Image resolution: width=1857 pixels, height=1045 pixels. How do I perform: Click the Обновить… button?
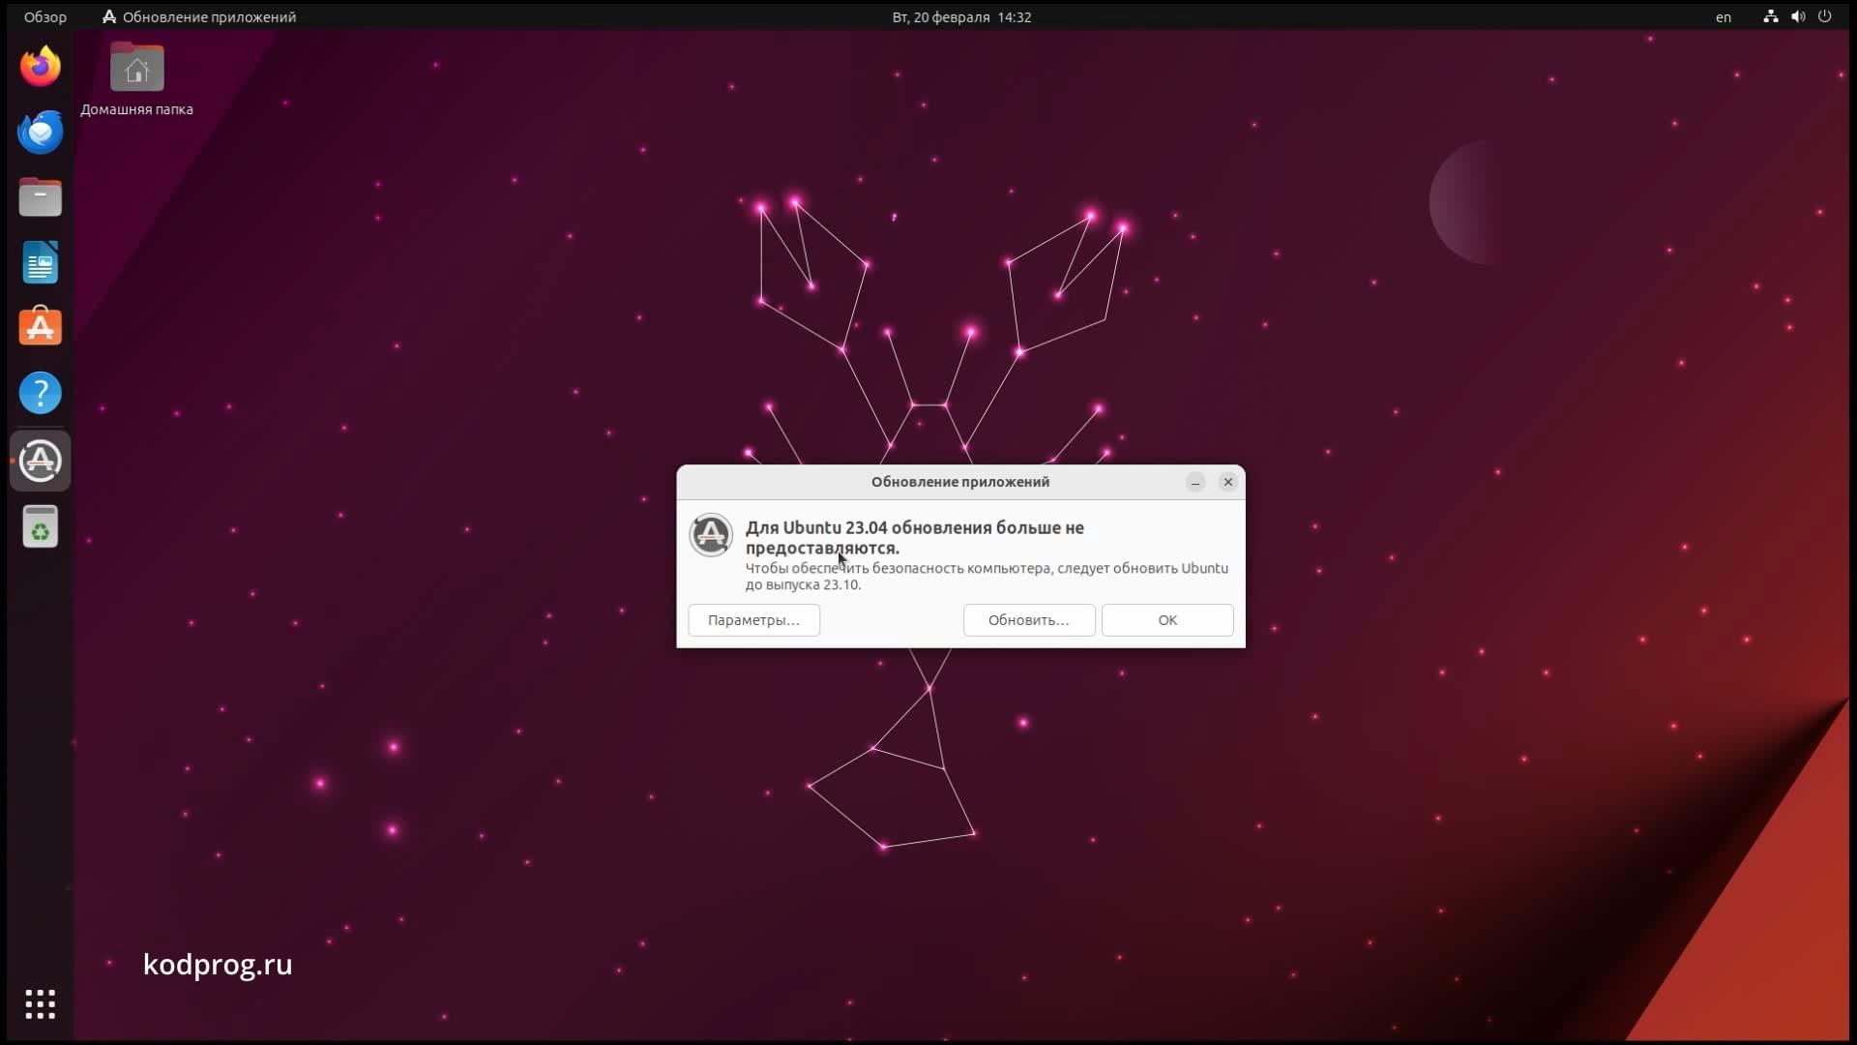pyautogui.click(x=1029, y=620)
